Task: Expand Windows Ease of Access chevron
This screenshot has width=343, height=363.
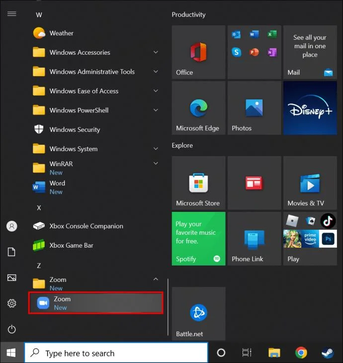Action: pos(156,91)
